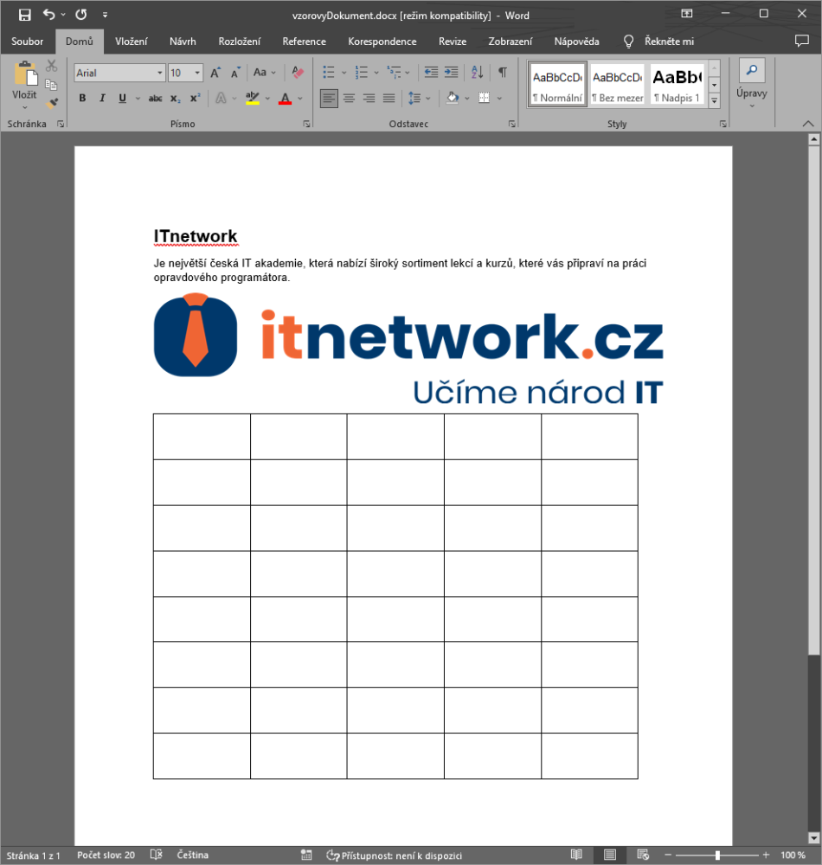Open the Písmo dialog launcher
The image size is (822, 865).
pos(306,124)
